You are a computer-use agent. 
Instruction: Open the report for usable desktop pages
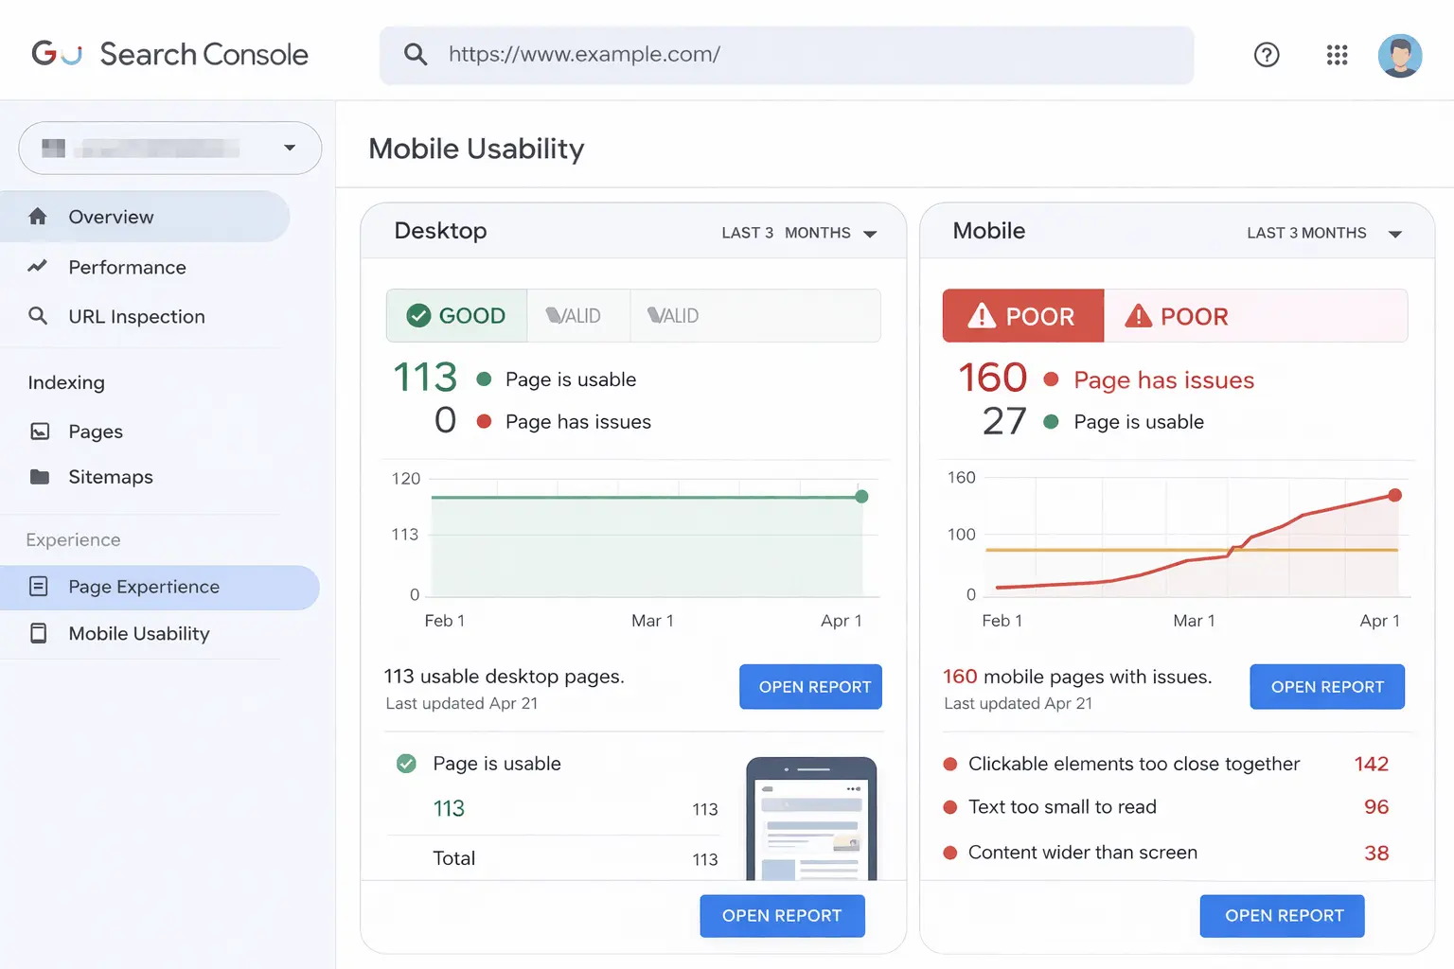[x=810, y=686]
